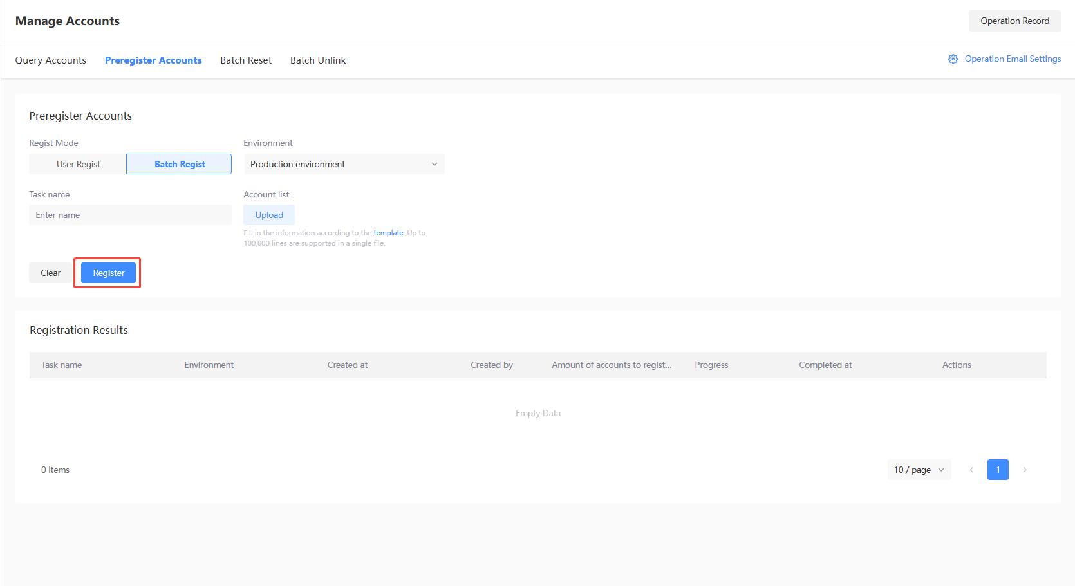This screenshot has width=1075, height=586.
Task: Click the gear icon beside Operation Email Settings
Action: click(x=953, y=59)
